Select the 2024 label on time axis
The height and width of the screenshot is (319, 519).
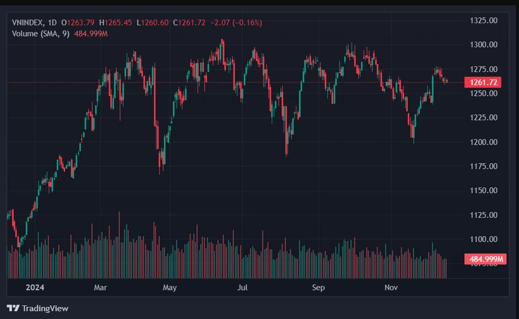click(35, 288)
